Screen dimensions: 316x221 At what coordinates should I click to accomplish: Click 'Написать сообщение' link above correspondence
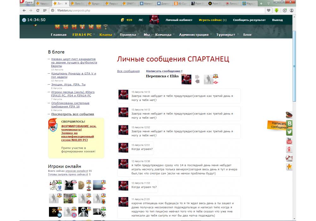point(164,71)
